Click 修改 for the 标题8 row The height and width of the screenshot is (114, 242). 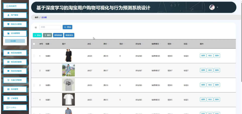(210, 56)
